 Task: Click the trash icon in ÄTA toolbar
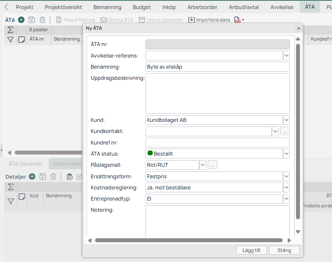42,20
